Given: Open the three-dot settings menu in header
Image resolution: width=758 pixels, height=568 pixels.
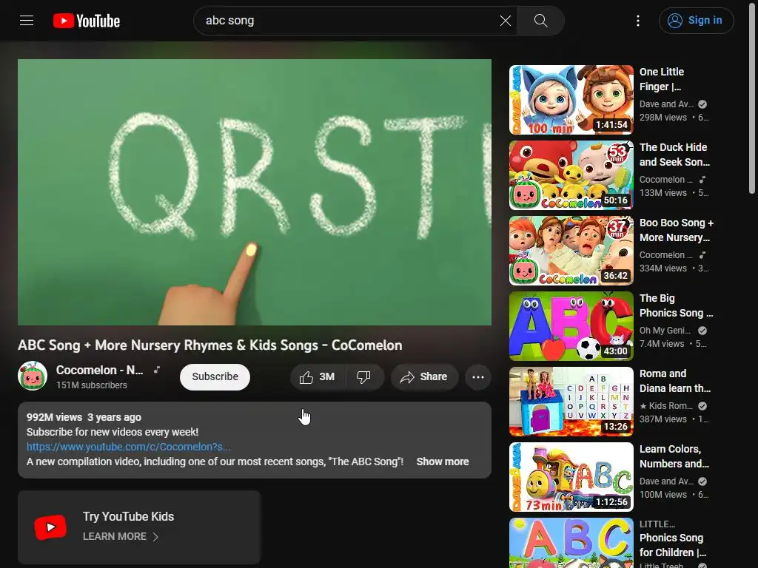Looking at the screenshot, I should pyautogui.click(x=638, y=21).
